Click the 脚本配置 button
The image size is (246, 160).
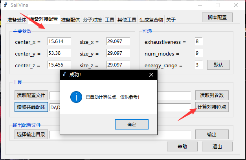(217, 17)
